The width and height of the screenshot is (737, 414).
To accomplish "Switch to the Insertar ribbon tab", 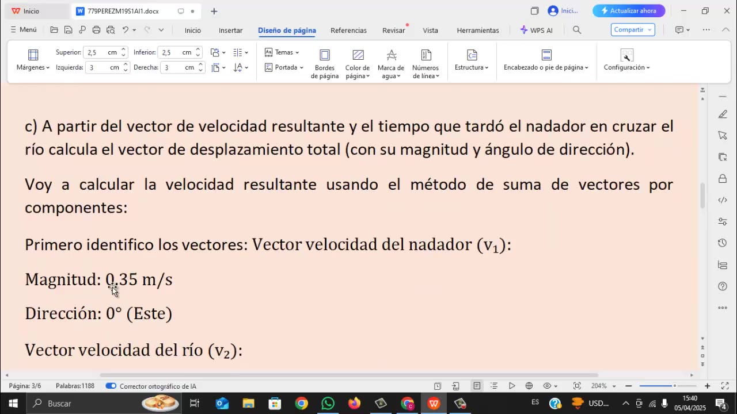I will coord(230,30).
